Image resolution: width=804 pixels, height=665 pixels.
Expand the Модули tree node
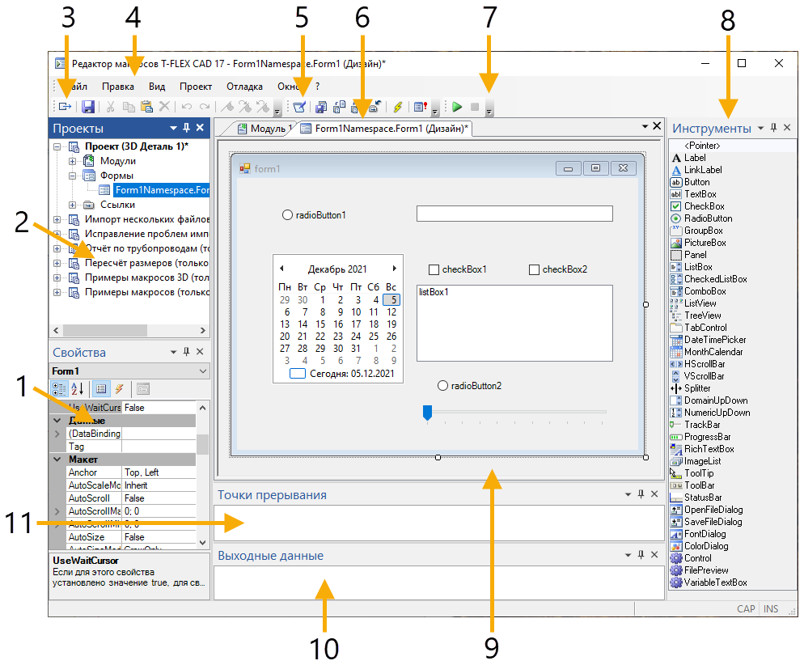click(73, 161)
